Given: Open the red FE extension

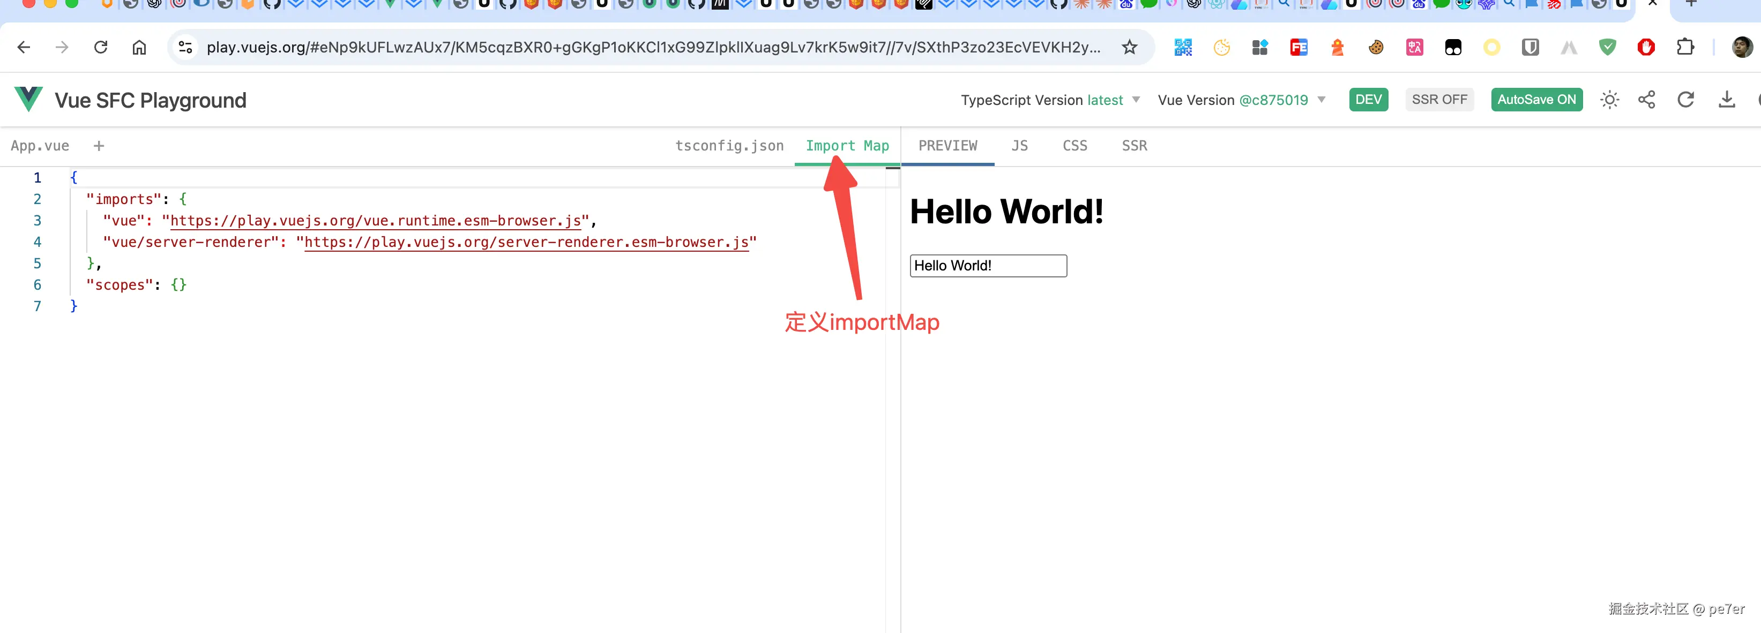Looking at the screenshot, I should [1299, 47].
